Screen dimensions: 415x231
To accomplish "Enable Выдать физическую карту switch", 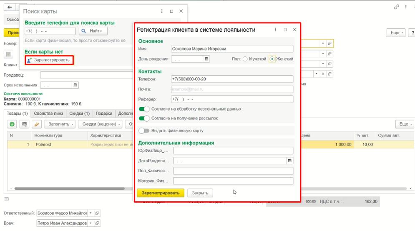I will click(144, 131).
